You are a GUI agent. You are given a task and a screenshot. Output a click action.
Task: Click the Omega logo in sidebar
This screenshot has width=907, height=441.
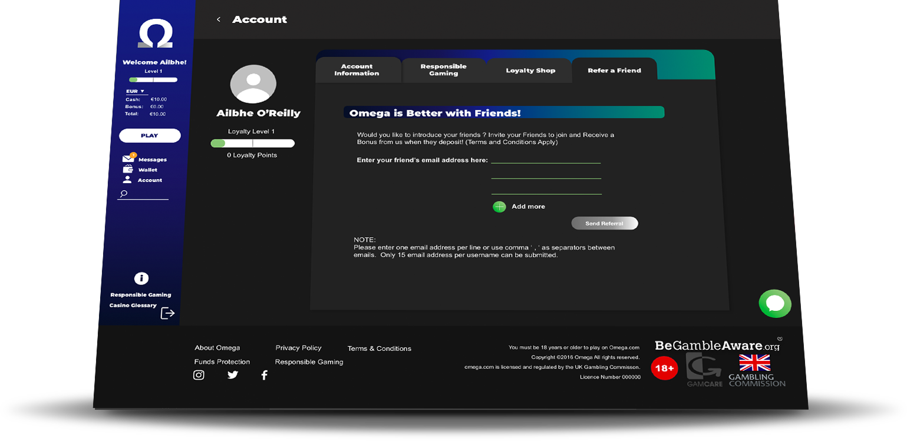pyautogui.click(x=156, y=34)
